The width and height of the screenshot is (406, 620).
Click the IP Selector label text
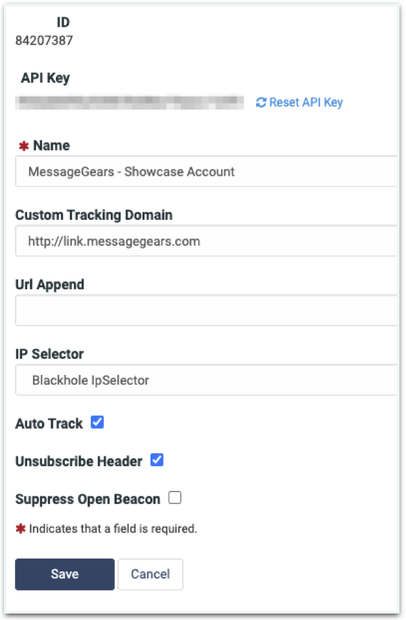[x=49, y=354]
